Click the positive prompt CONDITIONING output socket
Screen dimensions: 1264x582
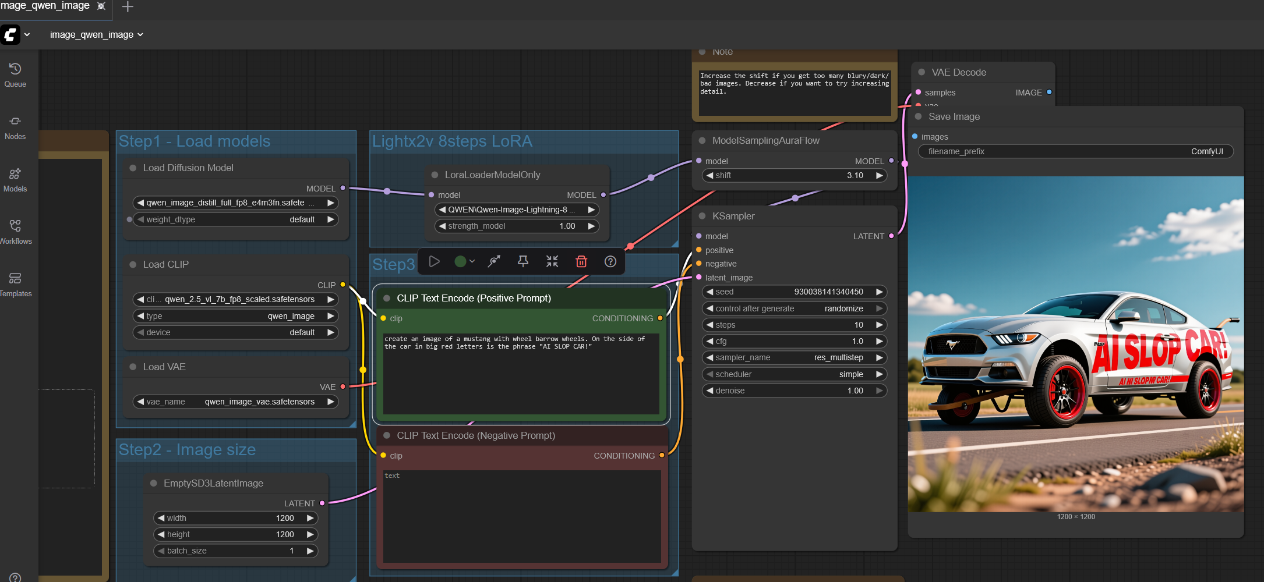tap(660, 318)
